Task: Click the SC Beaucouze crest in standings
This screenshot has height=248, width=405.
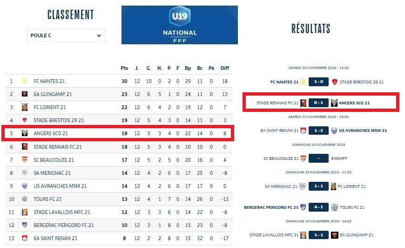Action: (x=25, y=160)
